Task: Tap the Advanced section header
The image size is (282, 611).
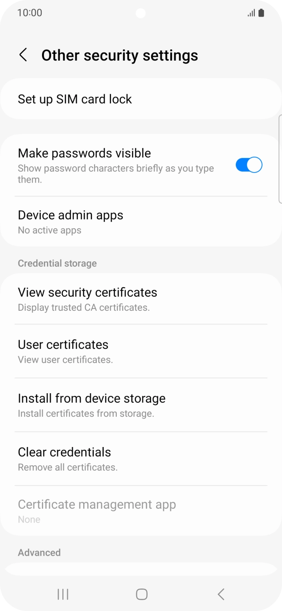Action: [x=39, y=553]
